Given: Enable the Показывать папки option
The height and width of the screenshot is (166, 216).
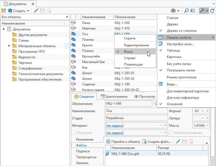Looking at the screenshot, I should tap(181, 70).
